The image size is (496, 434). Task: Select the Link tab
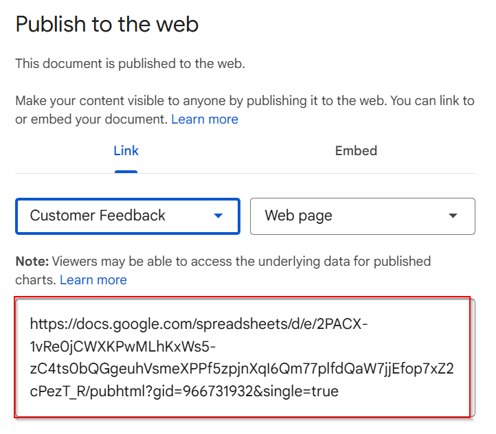click(x=126, y=151)
